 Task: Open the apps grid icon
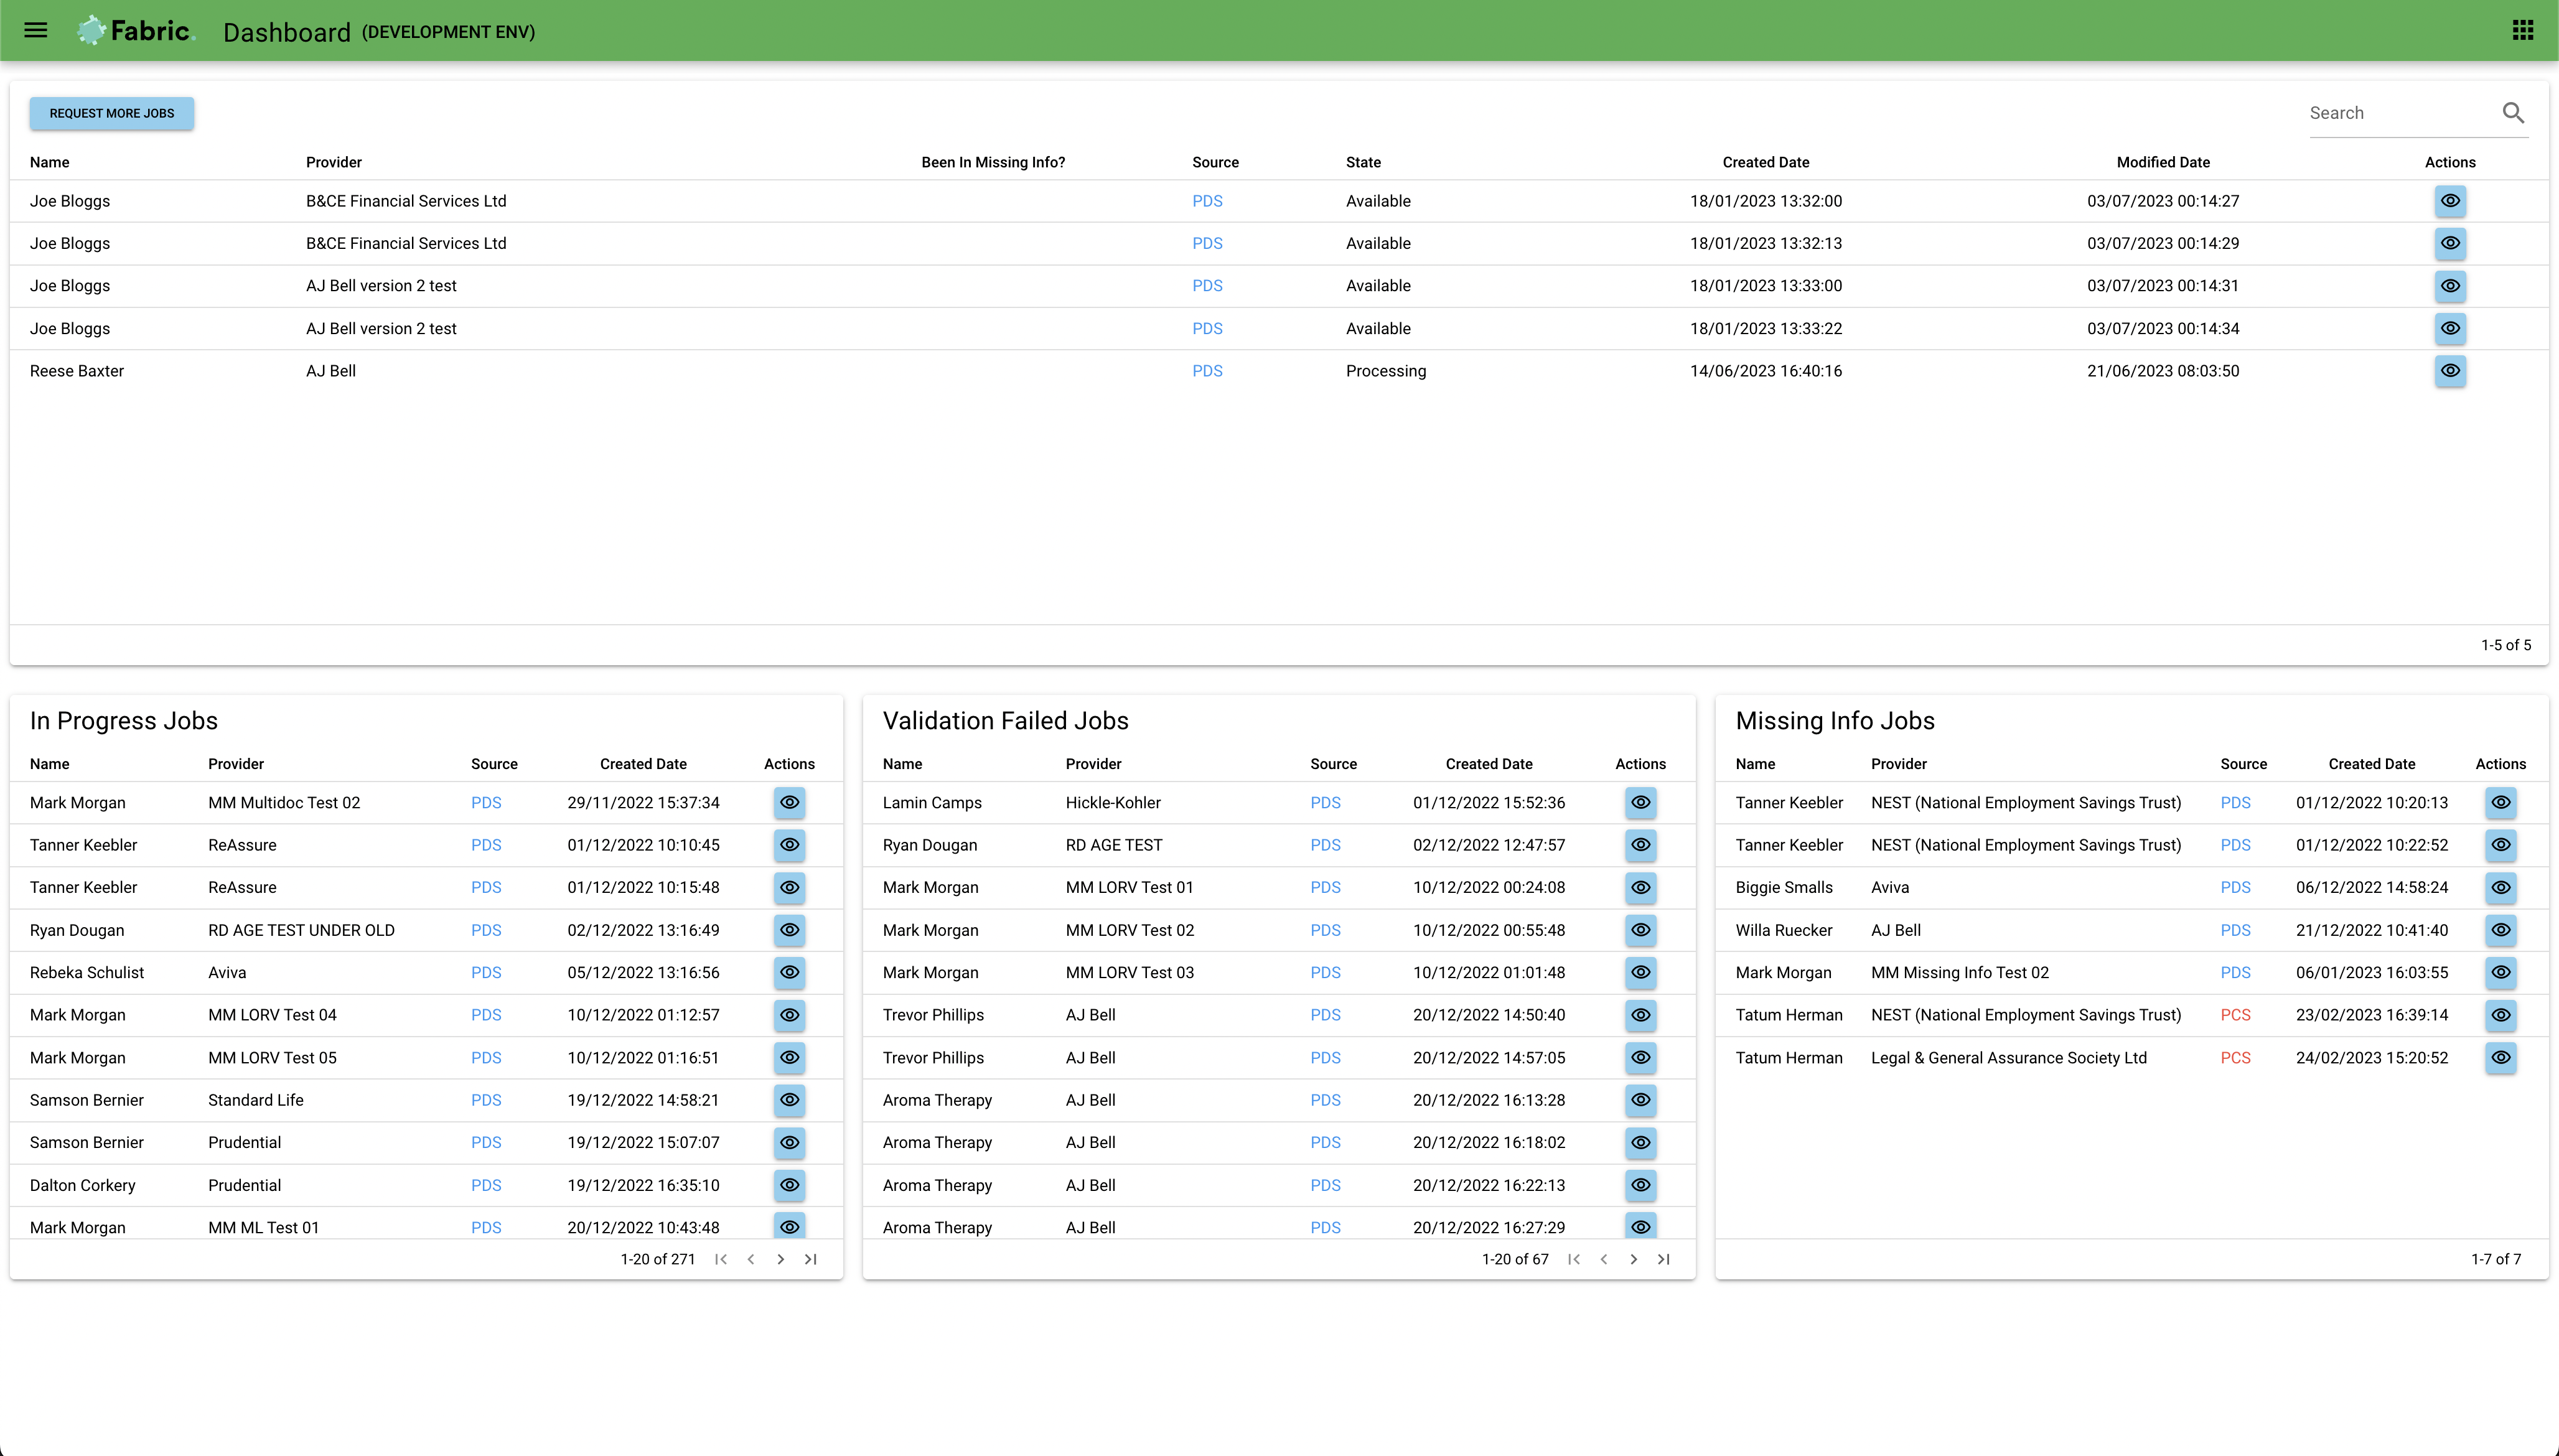point(2522,30)
